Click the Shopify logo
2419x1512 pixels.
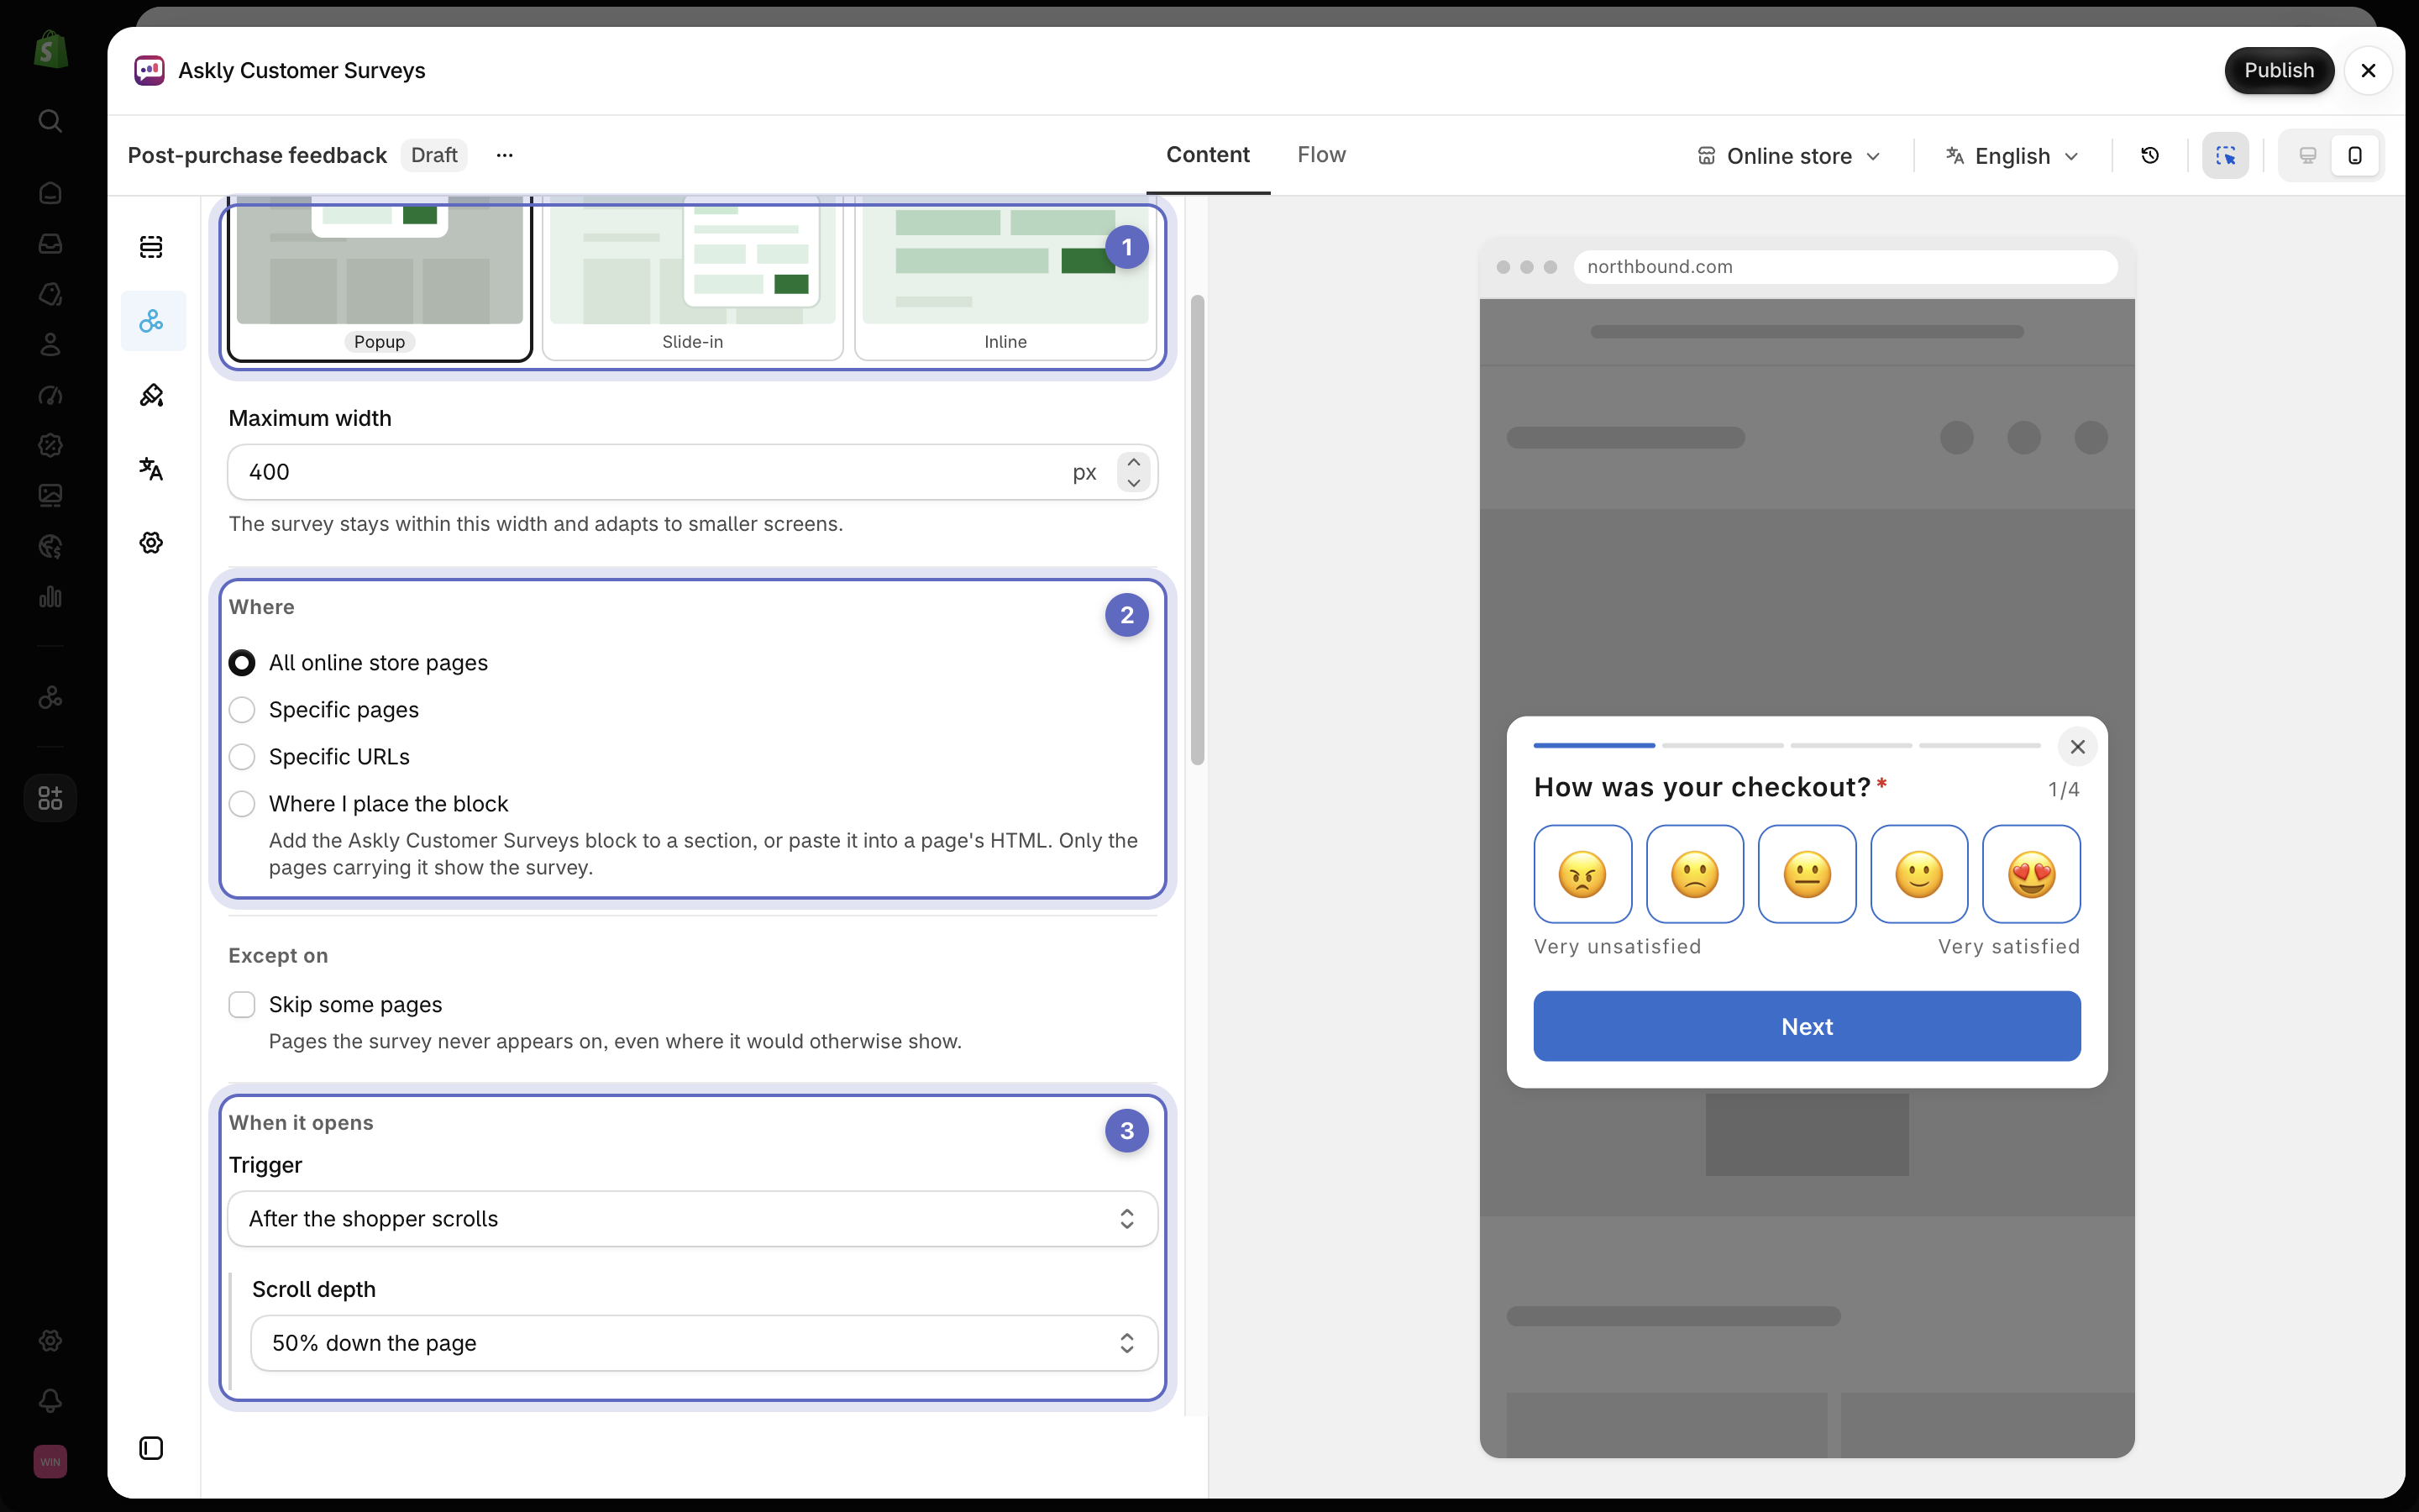[x=50, y=49]
